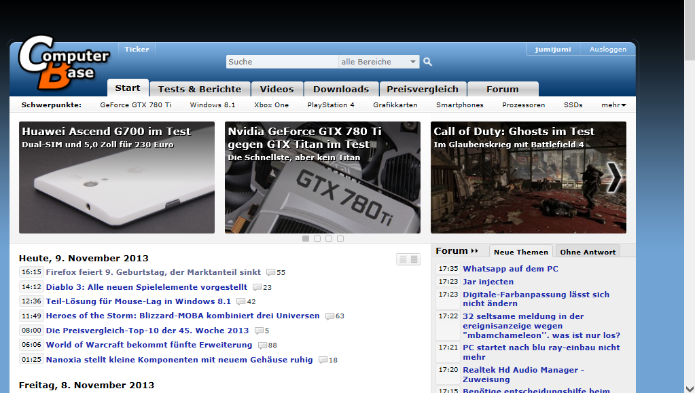
Task: Open comments icon for Heroes of the Storm
Action: point(329,316)
